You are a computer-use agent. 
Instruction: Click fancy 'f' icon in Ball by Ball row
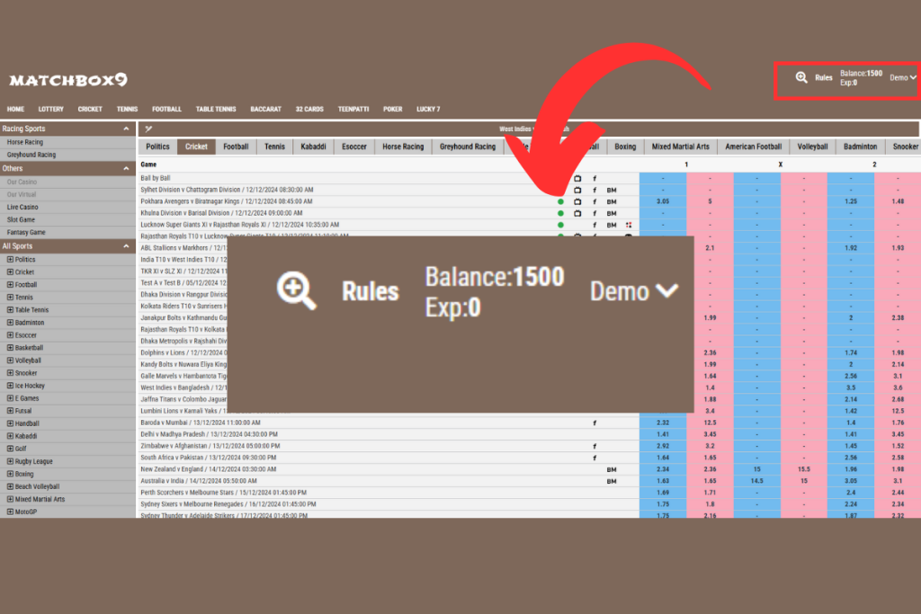pyautogui.click(x=595, y=179)
